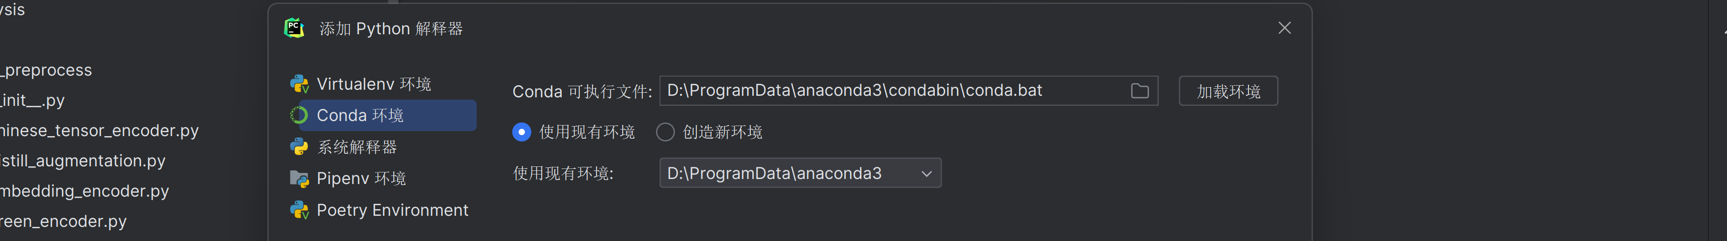Close the 添加 Python 解释器 dialog
The image size is (1727, 241).
[1284, 28]
